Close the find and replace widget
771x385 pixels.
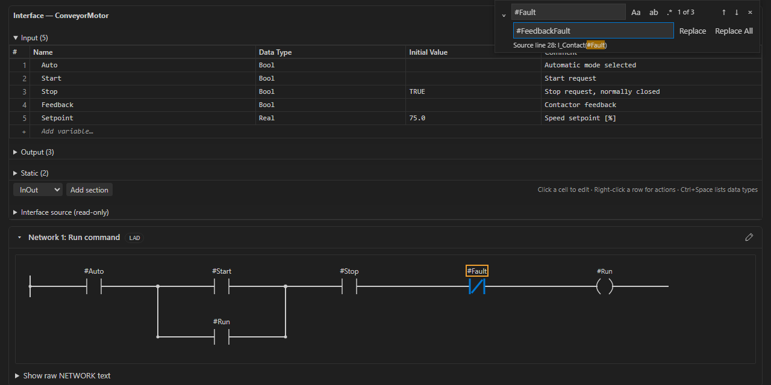tap(750, 12)
